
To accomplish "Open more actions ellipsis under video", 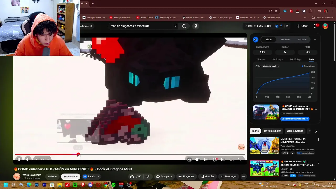I will click(244, 176).
